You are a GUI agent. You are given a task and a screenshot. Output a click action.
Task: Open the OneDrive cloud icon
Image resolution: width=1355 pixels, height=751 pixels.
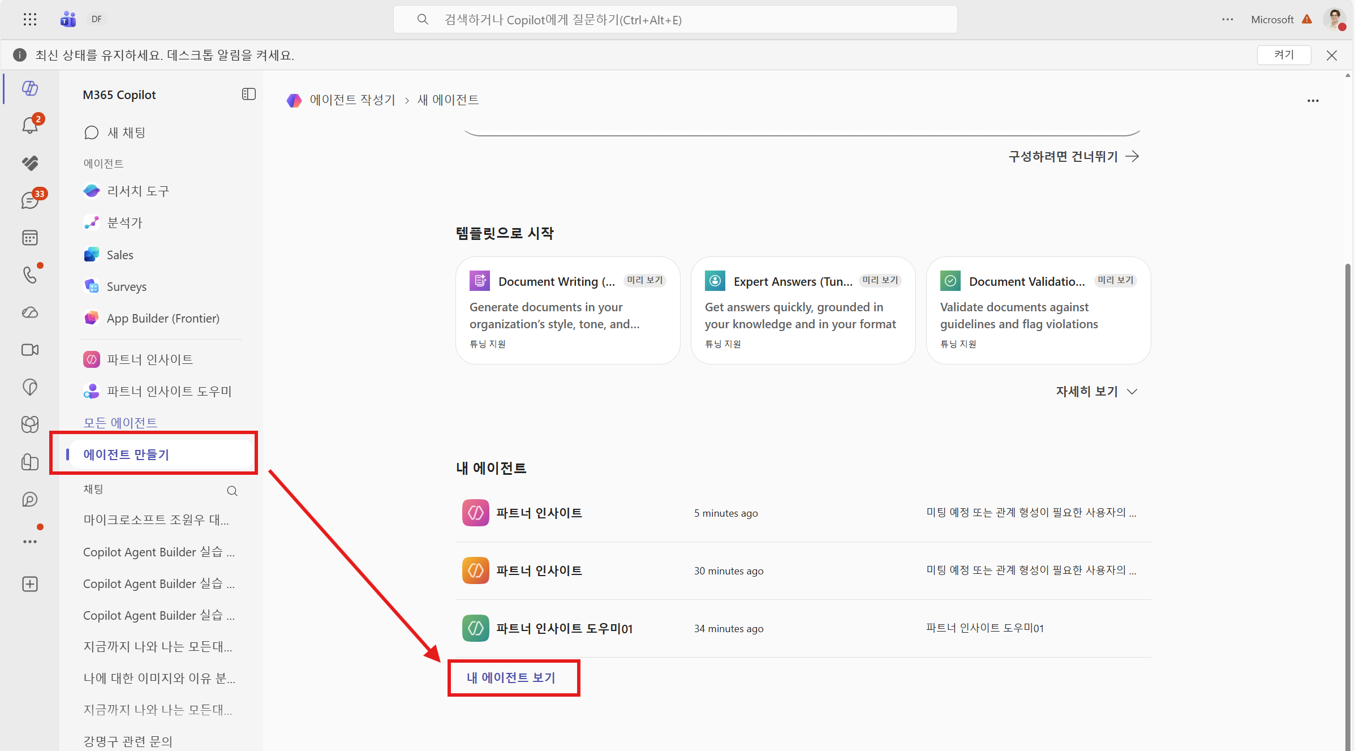pyautogui.click(x=30, y=312)
